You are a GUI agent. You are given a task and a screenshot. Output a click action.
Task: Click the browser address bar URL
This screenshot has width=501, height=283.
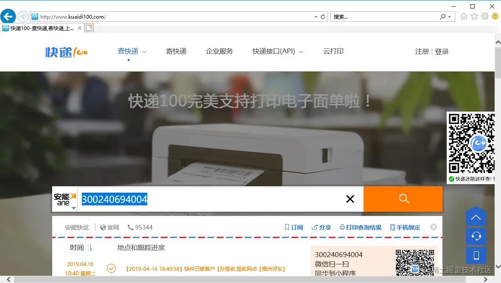(73, 17)
